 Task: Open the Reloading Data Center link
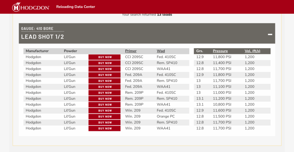pos(76,7)
